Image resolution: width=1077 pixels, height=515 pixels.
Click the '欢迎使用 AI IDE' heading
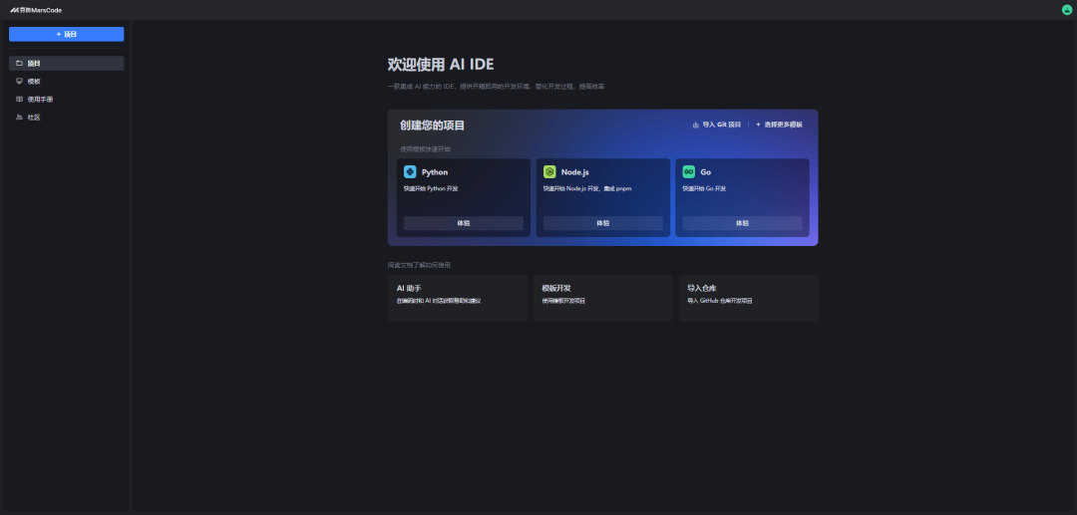point(441,65)
